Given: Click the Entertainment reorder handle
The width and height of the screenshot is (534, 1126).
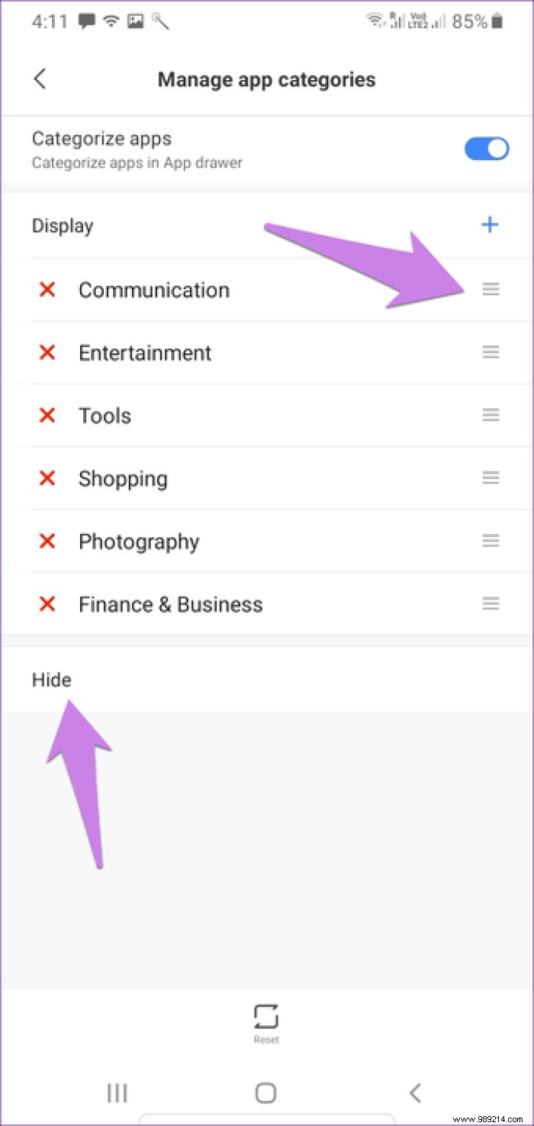Looking at the screenshot, I should [491, 352].
